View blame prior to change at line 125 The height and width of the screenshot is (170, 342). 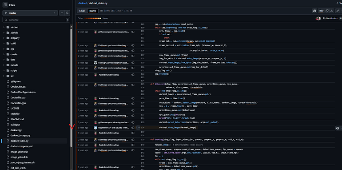pos(133,85)
